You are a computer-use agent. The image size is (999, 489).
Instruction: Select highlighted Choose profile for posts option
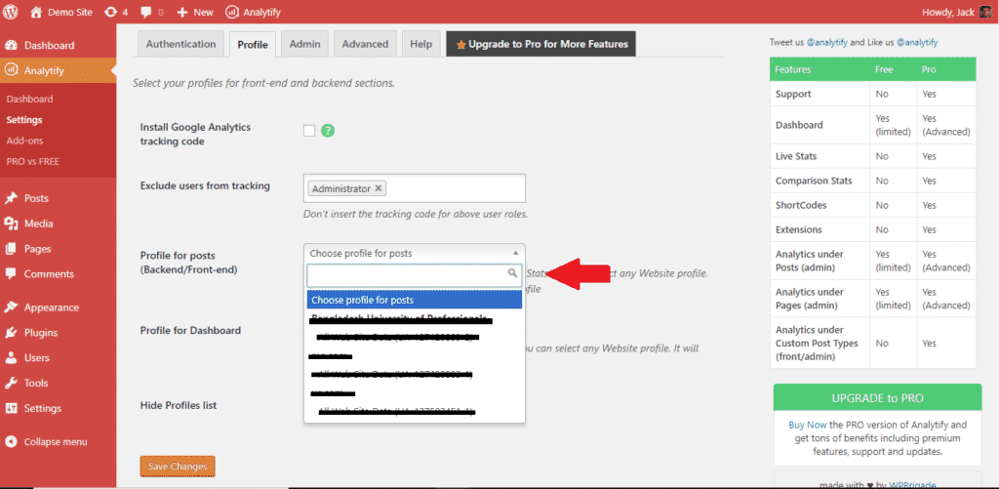(414, 300)
